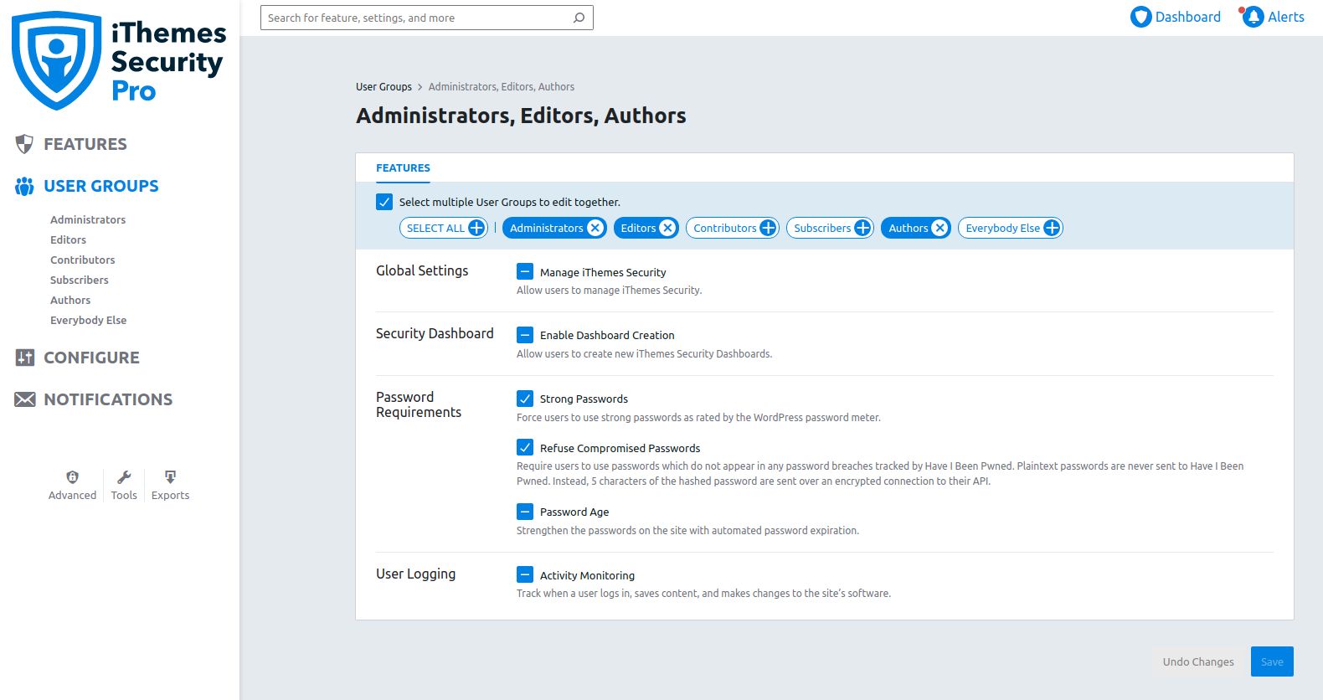
Task: Click the Features shield icon in sidebar
Action: [24, 144]
